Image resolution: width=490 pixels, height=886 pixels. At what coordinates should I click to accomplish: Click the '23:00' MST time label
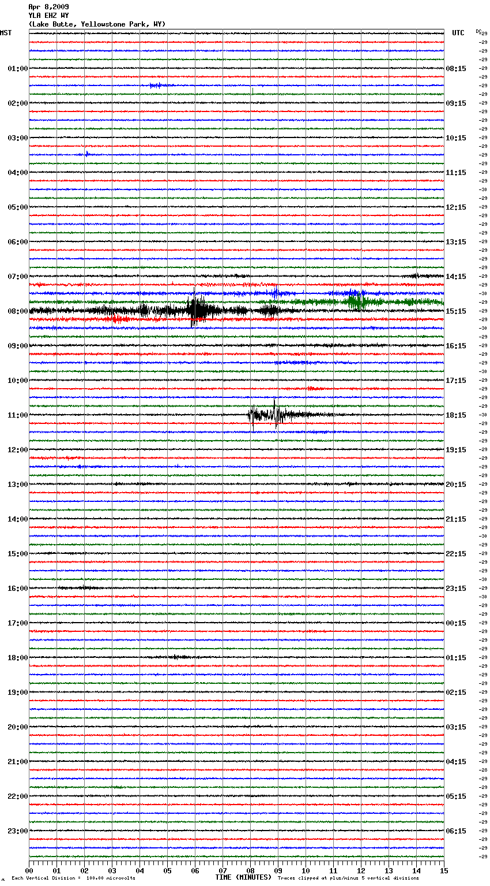click(x=18, y=831)
